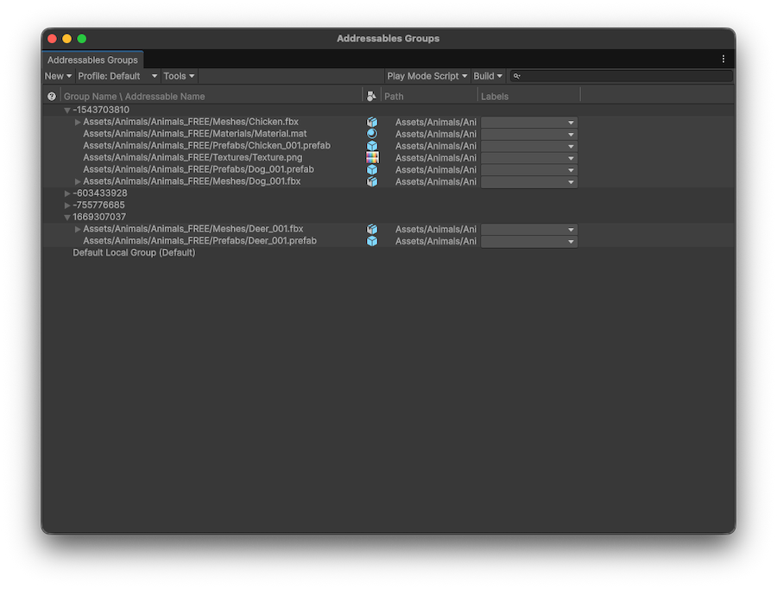777x589 pixels.
Task: Click the Chicken.fbx mesh asset icon
Action: 371,122
